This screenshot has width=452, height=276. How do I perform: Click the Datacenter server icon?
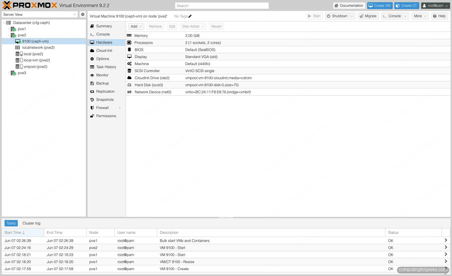(x=8, y=23)
